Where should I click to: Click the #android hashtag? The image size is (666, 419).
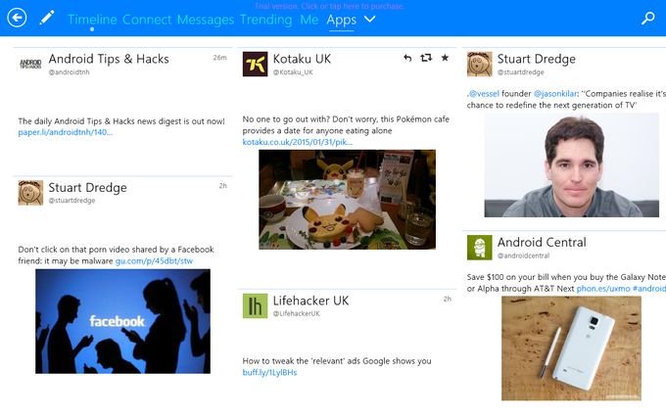(x=649, y=289)
